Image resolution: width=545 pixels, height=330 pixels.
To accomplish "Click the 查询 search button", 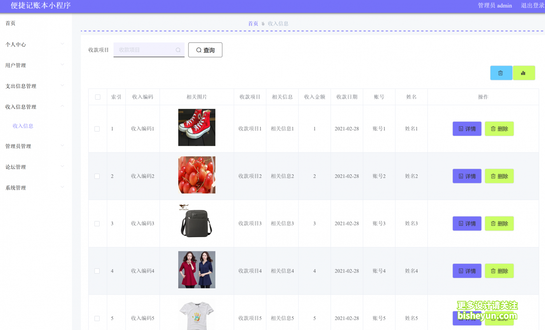I will (205, 50).
